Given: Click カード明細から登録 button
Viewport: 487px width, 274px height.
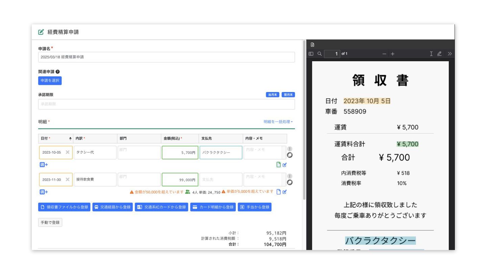Looking at the screenshot, I should point(213,207).
